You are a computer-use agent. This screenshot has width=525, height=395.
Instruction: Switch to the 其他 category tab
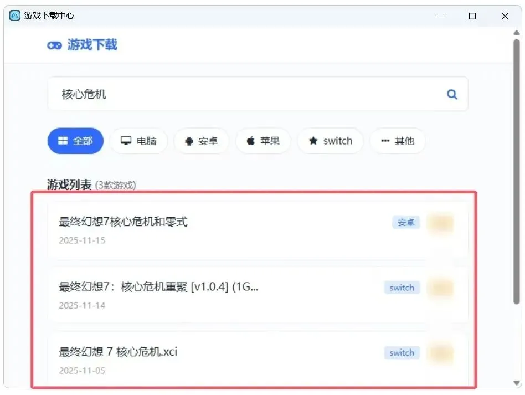click(x=398, y=141)
